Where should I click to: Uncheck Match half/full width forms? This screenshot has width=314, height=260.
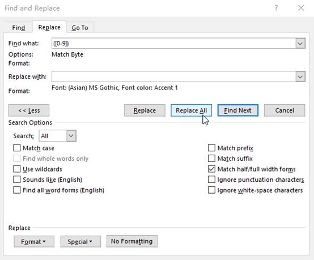pyautogui.click(x=211, y=169)
